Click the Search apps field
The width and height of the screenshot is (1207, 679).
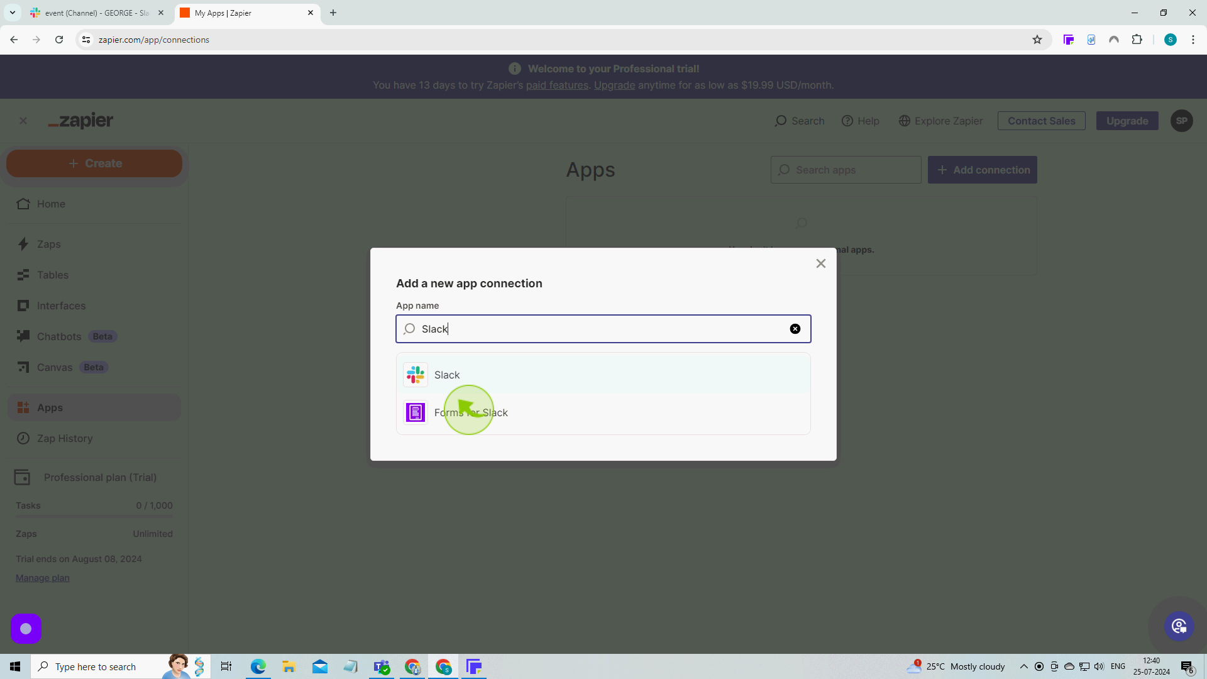coord(846,170)
